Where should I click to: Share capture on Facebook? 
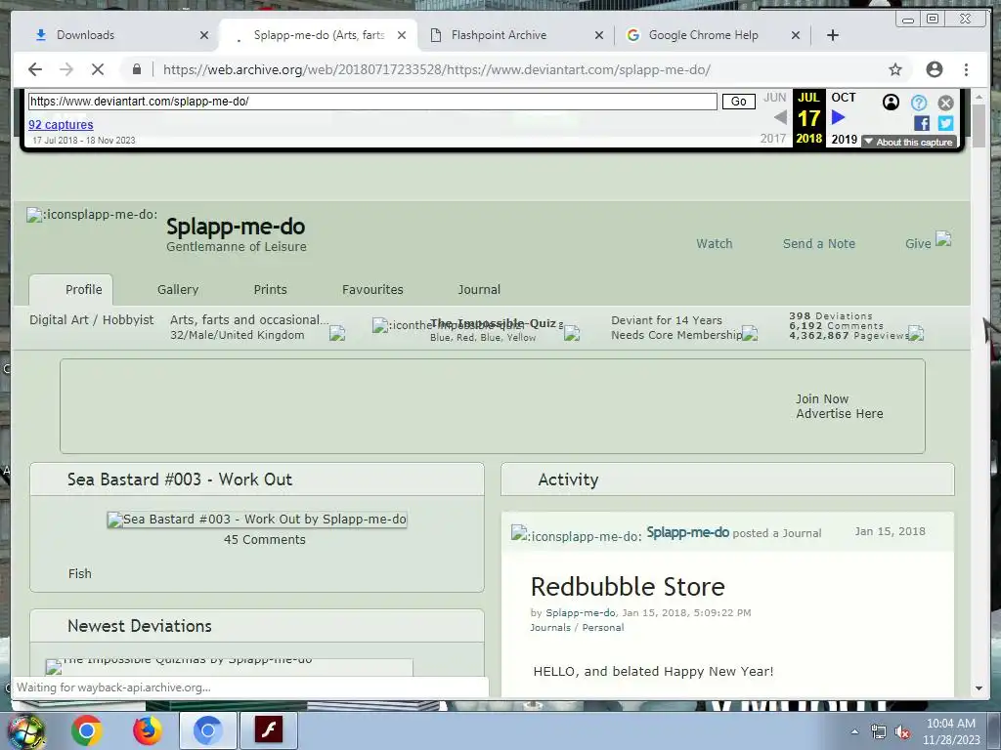point(921,123)
